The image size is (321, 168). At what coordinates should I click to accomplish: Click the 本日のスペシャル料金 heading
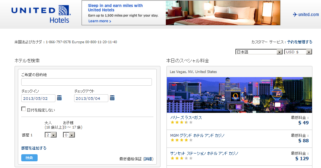[188, 61]
